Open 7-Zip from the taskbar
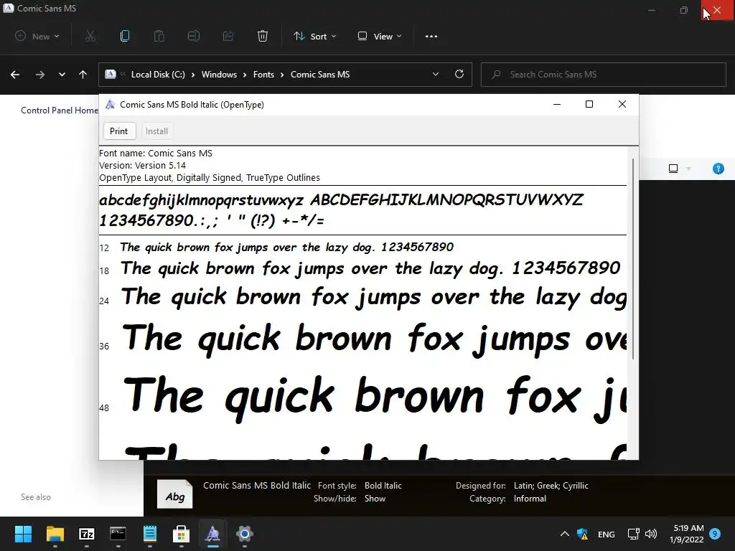The image size is (735, 551). pos(87,534)
